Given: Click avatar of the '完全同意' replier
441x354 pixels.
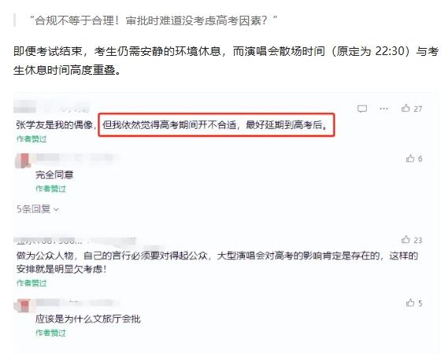Looking at the screenshot, I should tap(23, 160).
